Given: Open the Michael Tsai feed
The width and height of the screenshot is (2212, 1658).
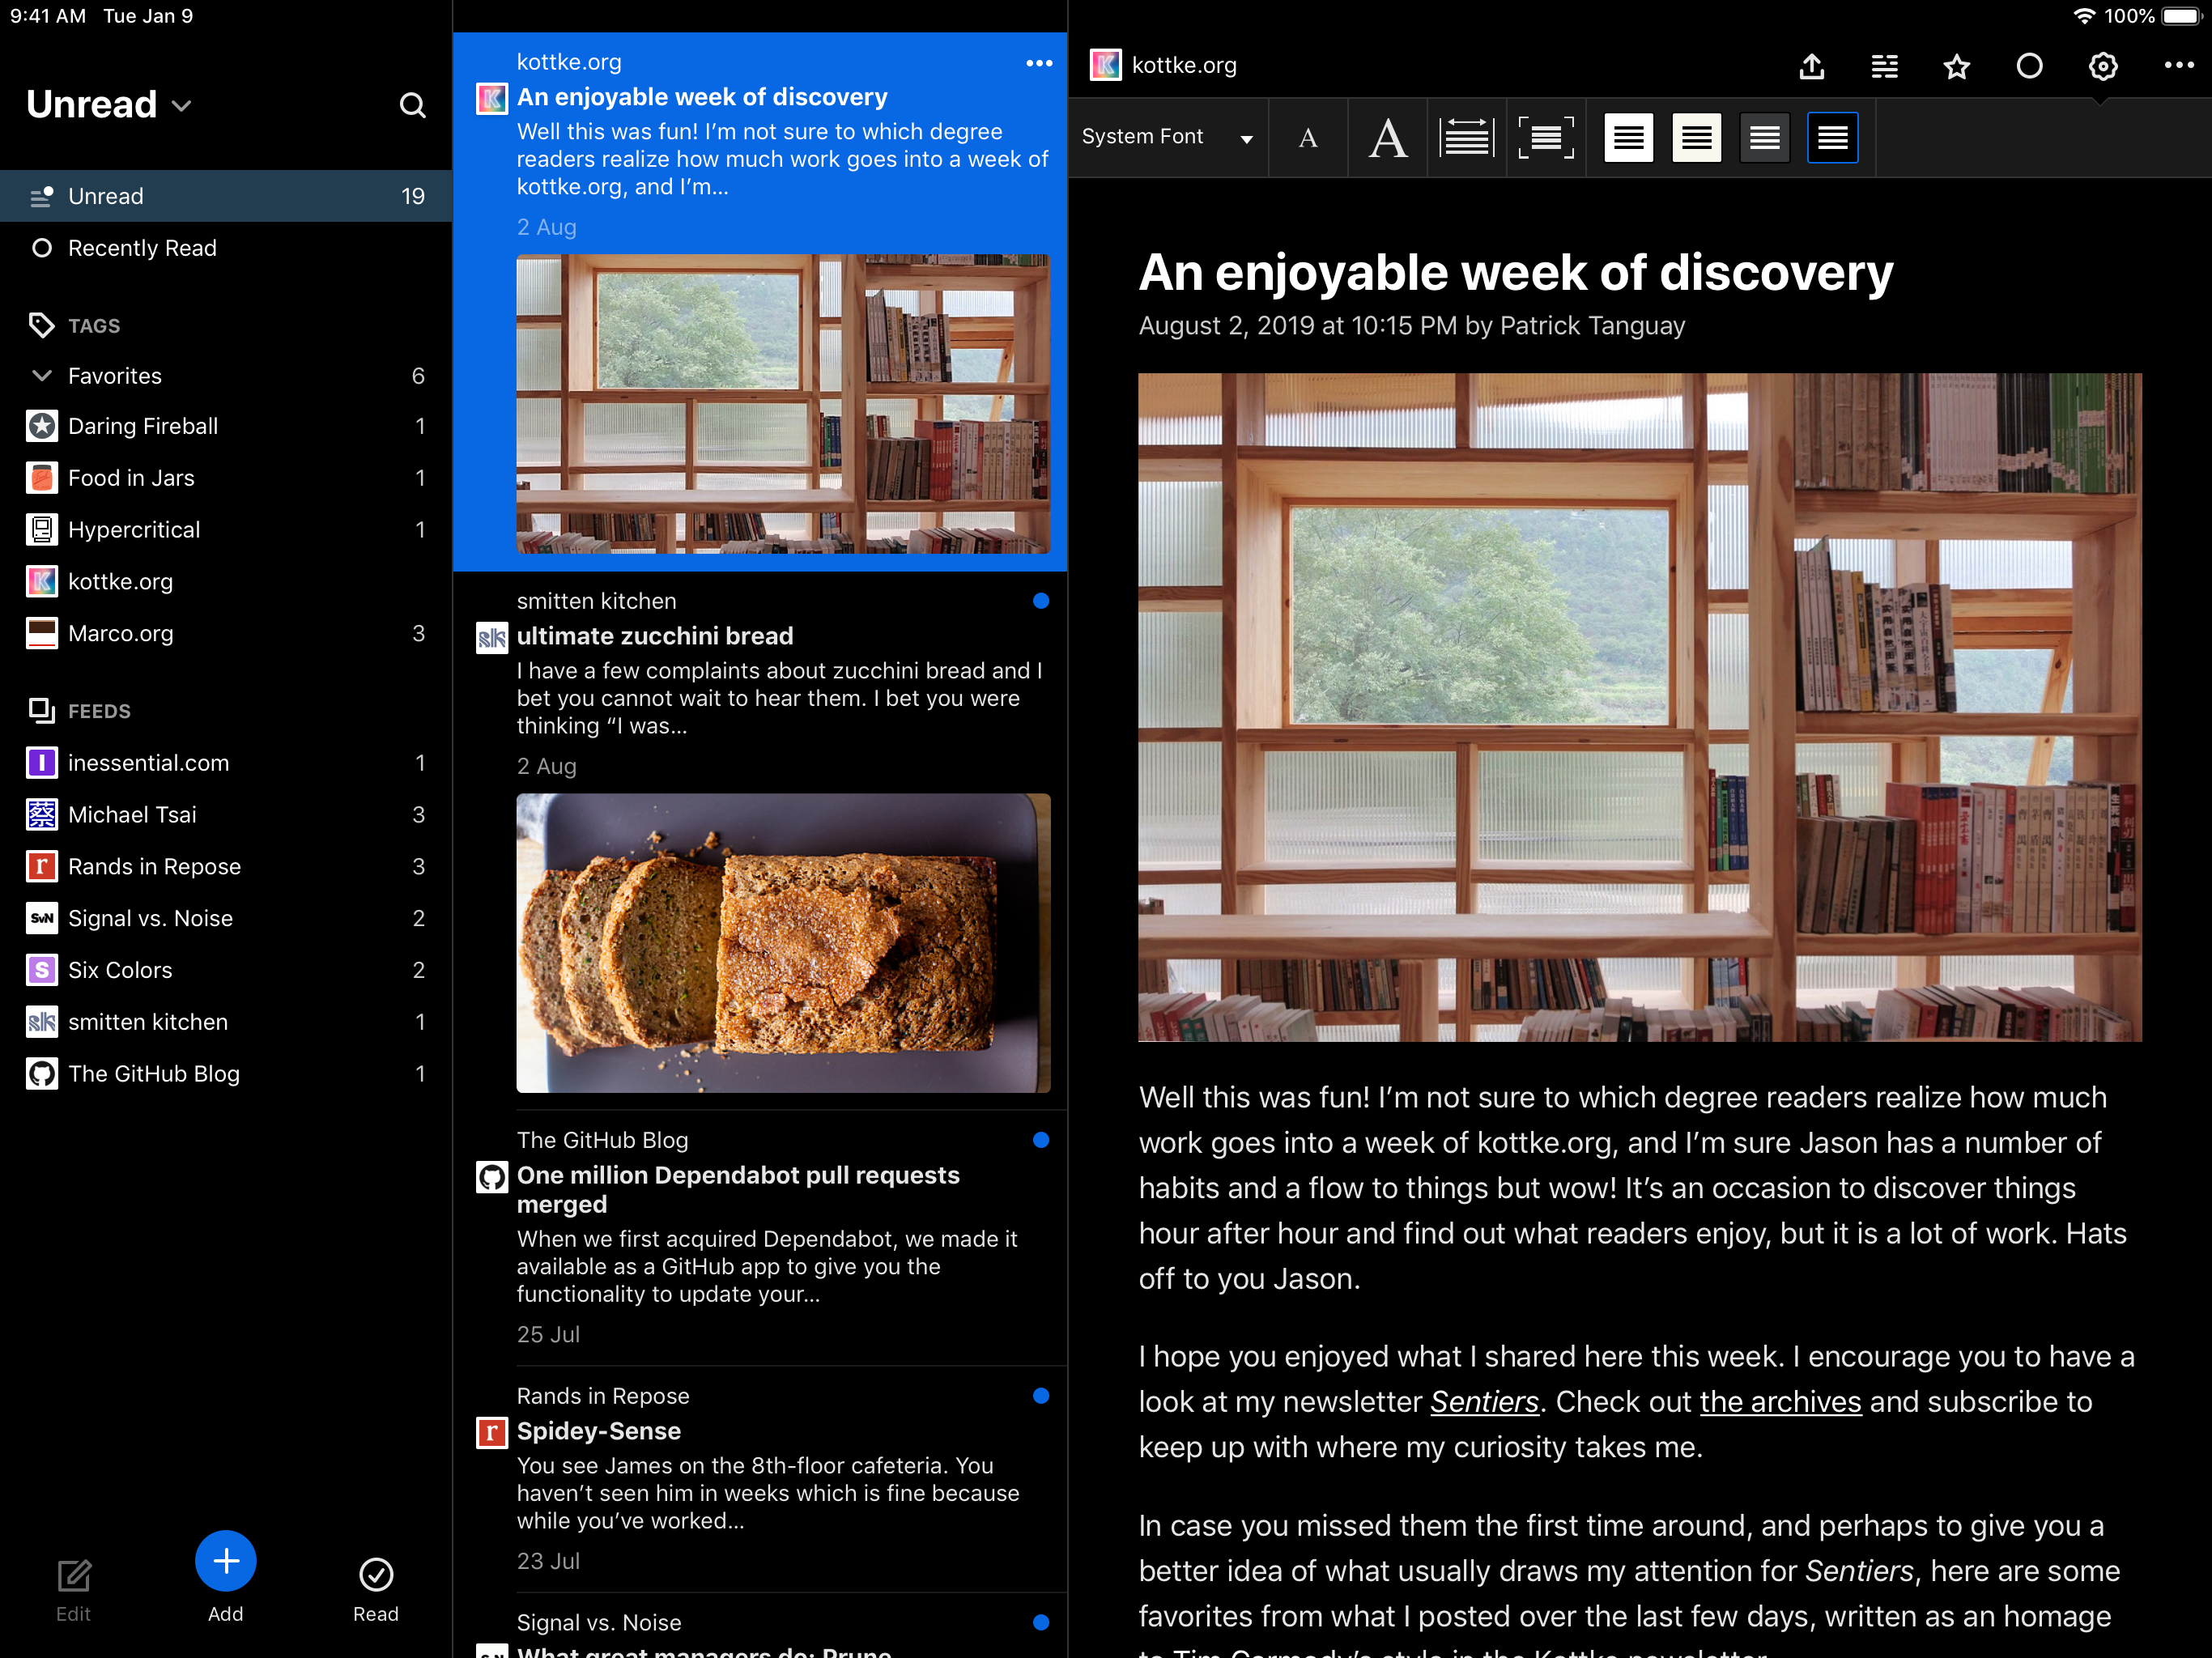Looking at the screenshot, I should [132, 815].
